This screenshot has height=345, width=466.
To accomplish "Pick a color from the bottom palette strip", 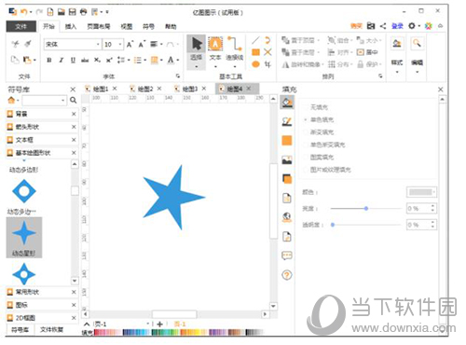I will [179, 333].
